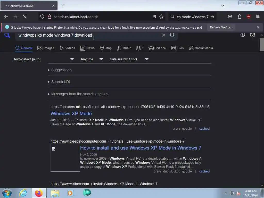
Task: Bookmark this page with the star icon
Action: point(161,16)
